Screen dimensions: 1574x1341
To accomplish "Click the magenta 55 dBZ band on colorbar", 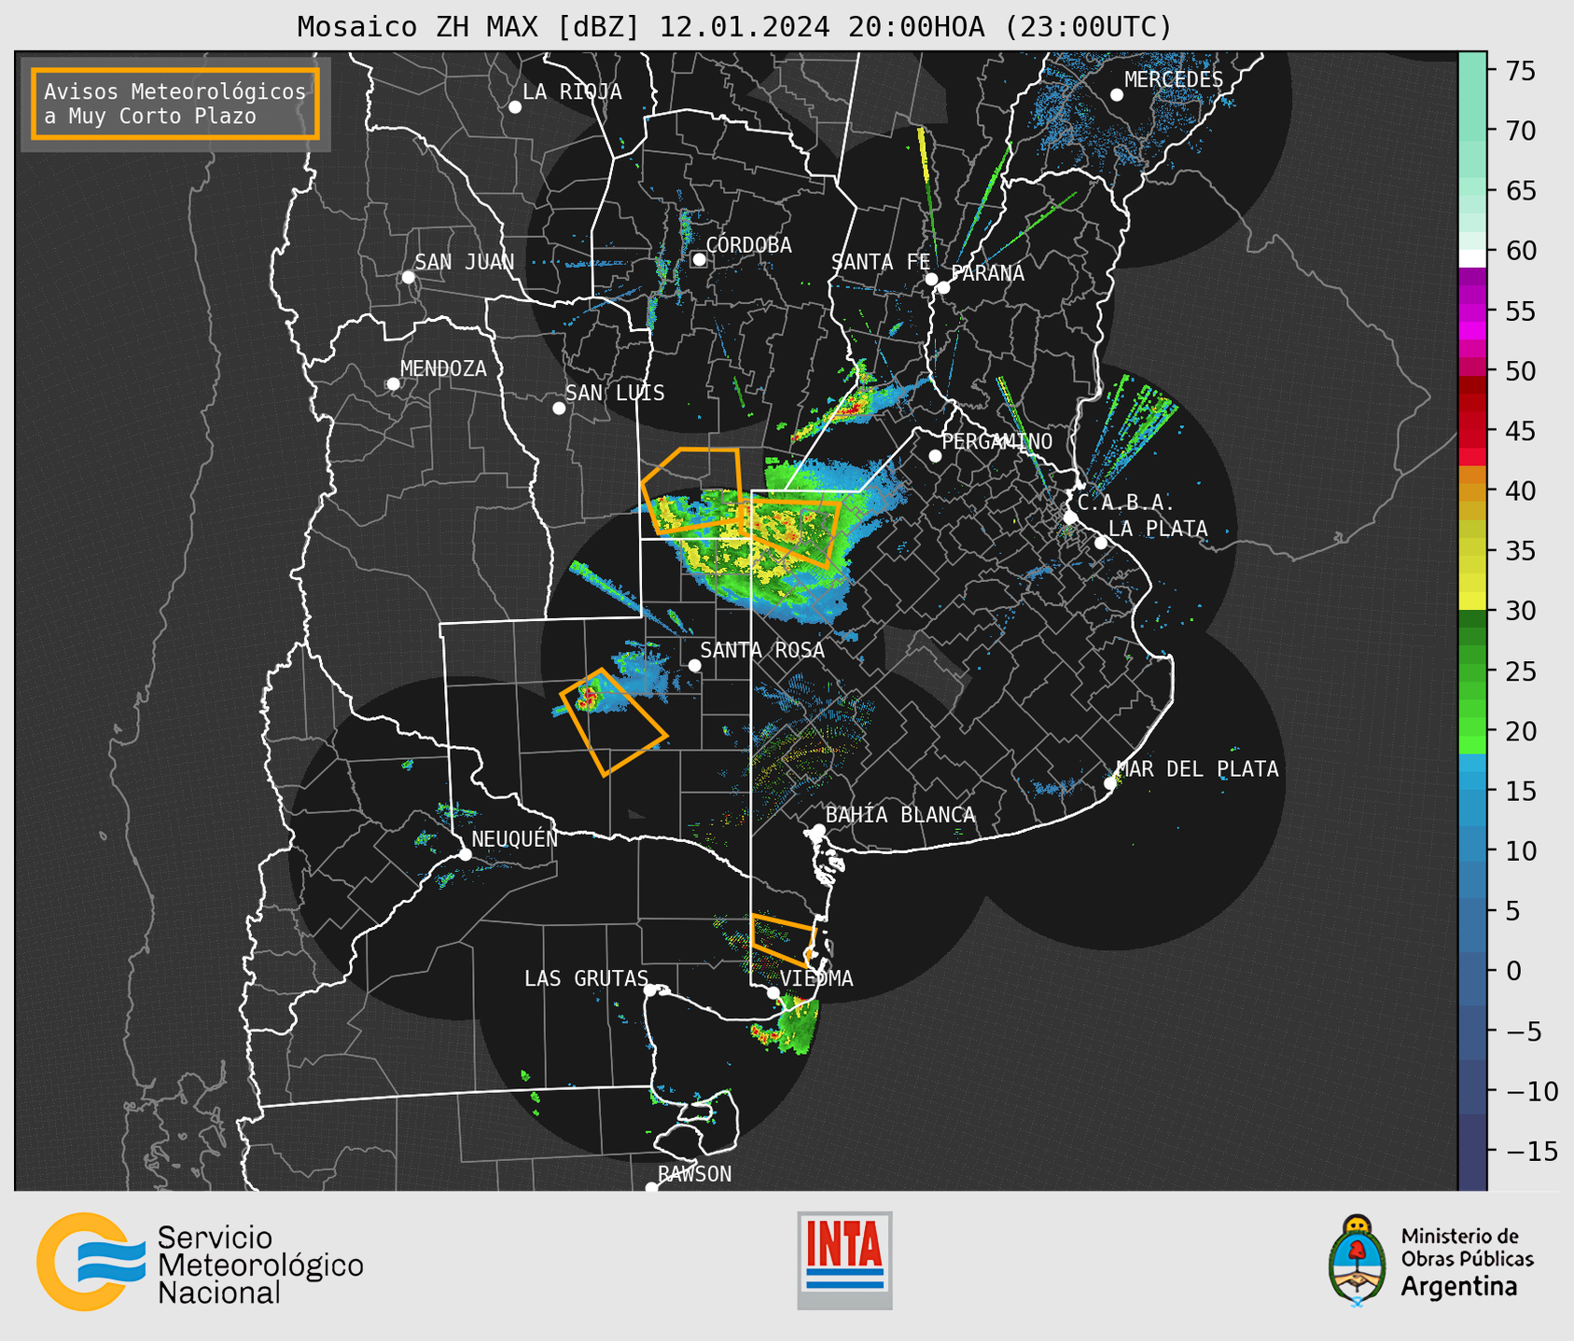I will pyautogui.click(x=1472, y=312).
